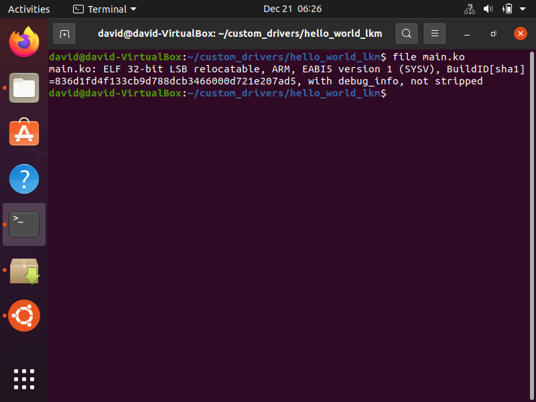Click the Show Applications grid
The image size is (536, 402).
tap(24, 379)
